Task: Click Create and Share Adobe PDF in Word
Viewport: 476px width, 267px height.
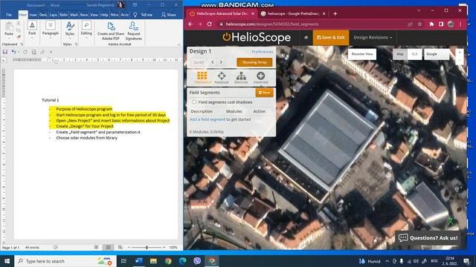Action: [x=111, y=31]
